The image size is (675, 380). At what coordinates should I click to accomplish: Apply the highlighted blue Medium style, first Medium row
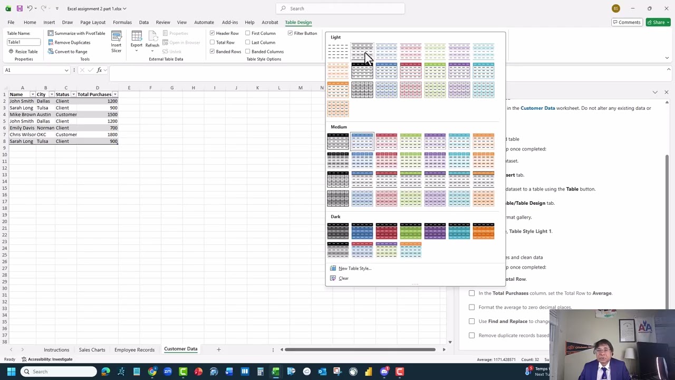pos(362,141)
